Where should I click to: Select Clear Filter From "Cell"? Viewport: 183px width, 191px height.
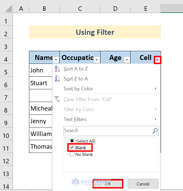107,100
